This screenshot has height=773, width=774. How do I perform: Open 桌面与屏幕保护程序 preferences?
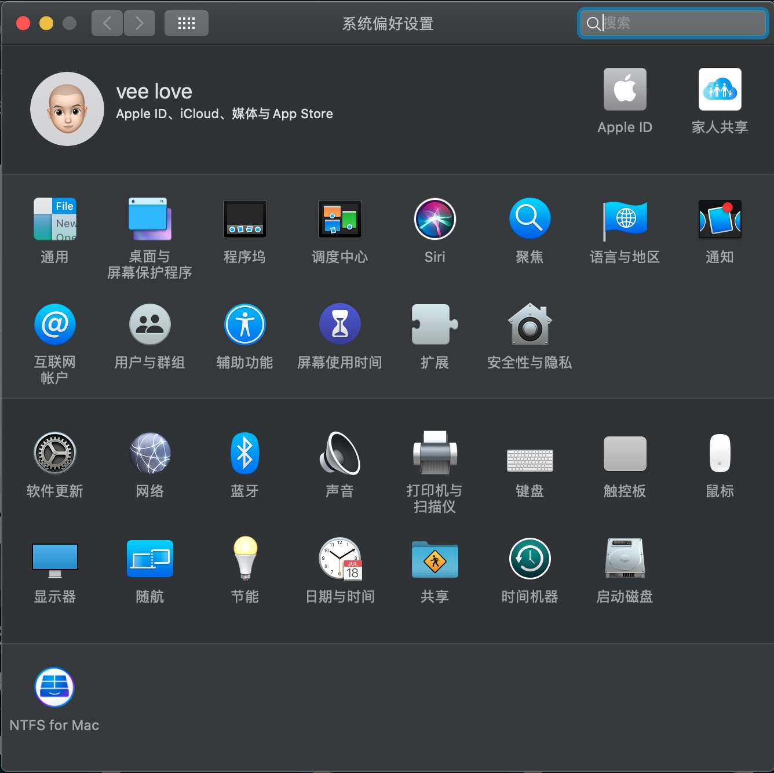click(149, 219)
